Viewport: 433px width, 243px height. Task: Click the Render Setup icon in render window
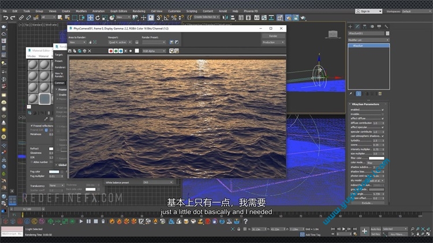(171, 42)
